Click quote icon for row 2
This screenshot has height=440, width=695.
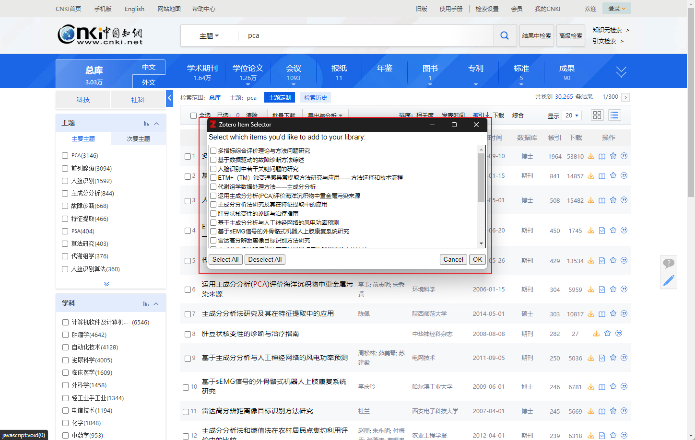pyautogui.click(x=624, y=175)
